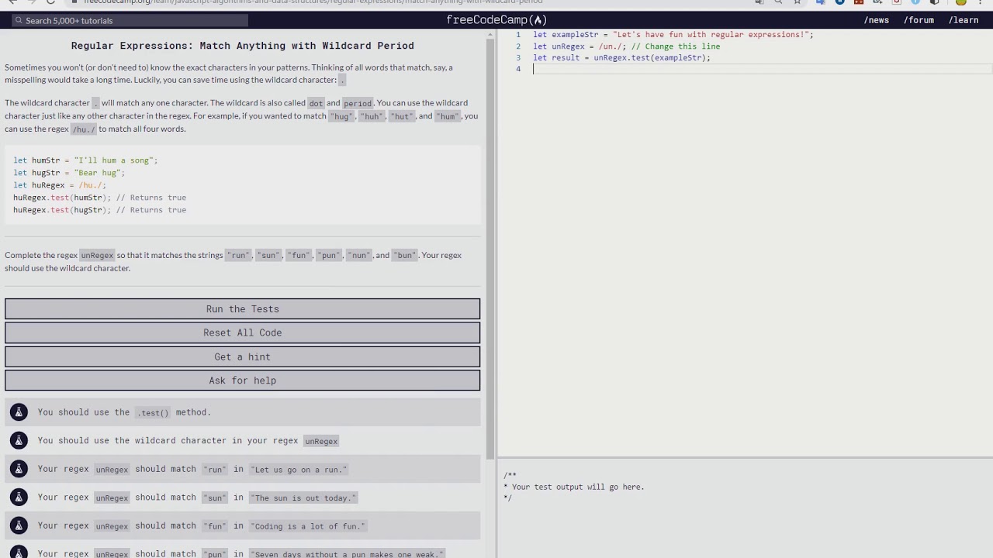Click 'let huRegex = /hu./' example line
Image resolution: width=993 pixels, height=558 pixels.
(x=60, y=185)
